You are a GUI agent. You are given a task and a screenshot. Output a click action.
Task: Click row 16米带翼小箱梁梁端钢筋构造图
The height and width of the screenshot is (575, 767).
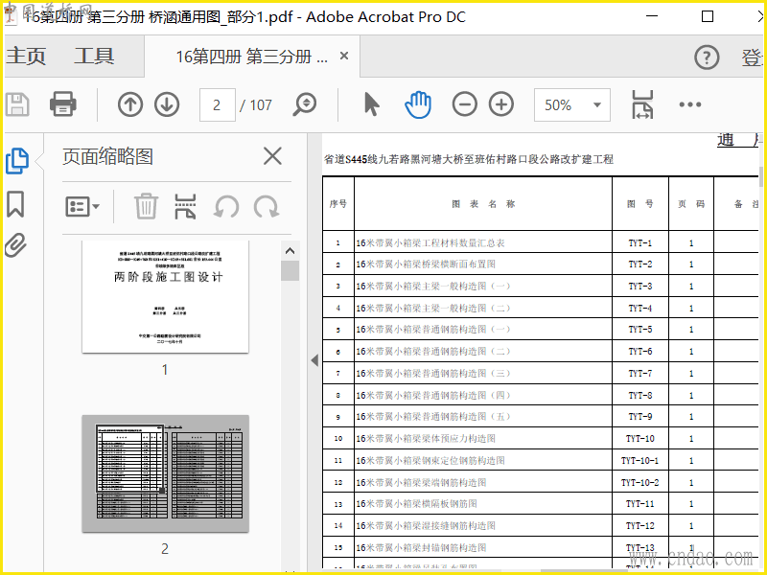(x=483, y=483)
